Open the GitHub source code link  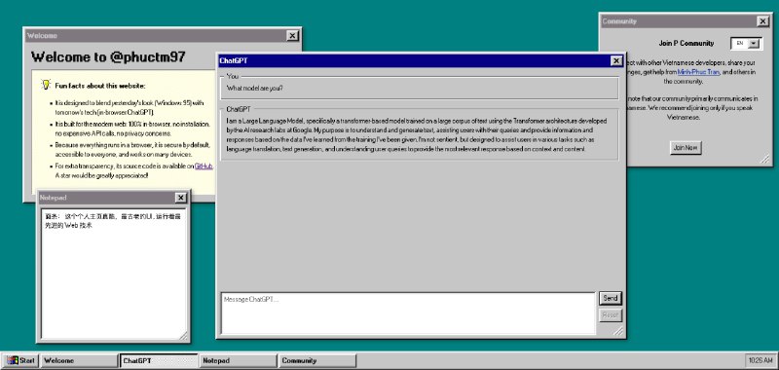coord(204,166)
